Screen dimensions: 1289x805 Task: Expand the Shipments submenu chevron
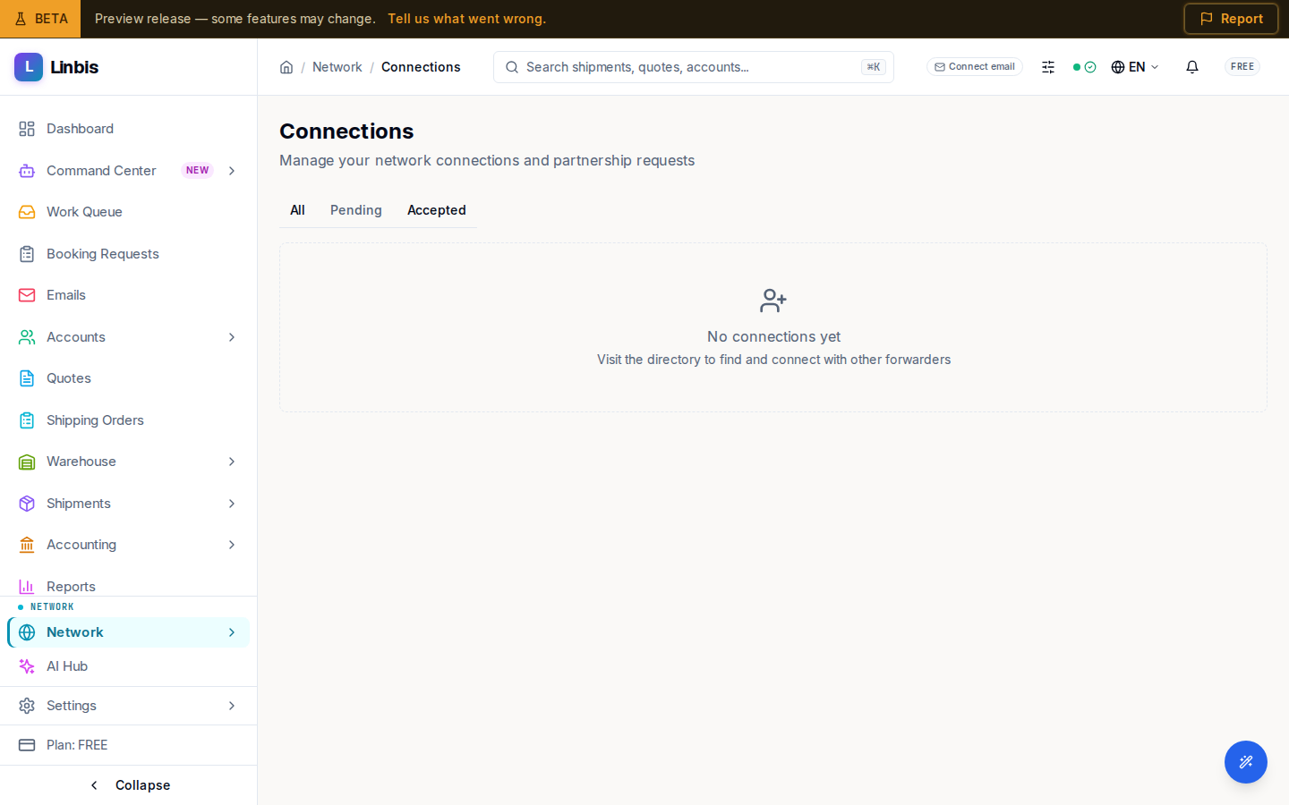[232, 504]
